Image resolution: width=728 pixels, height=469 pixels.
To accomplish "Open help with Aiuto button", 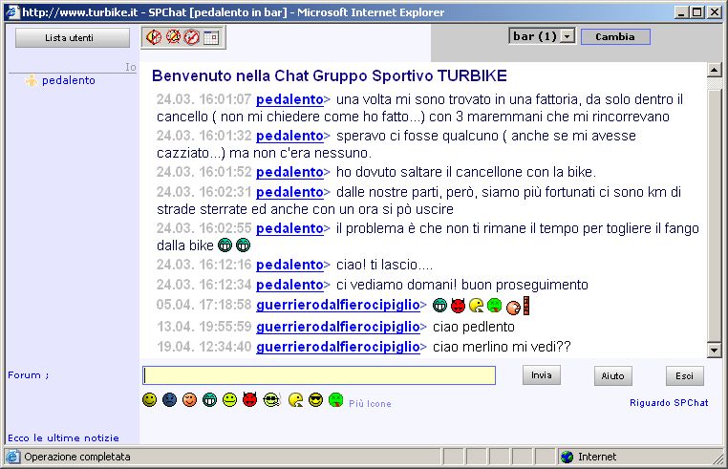I will point(612,375).
